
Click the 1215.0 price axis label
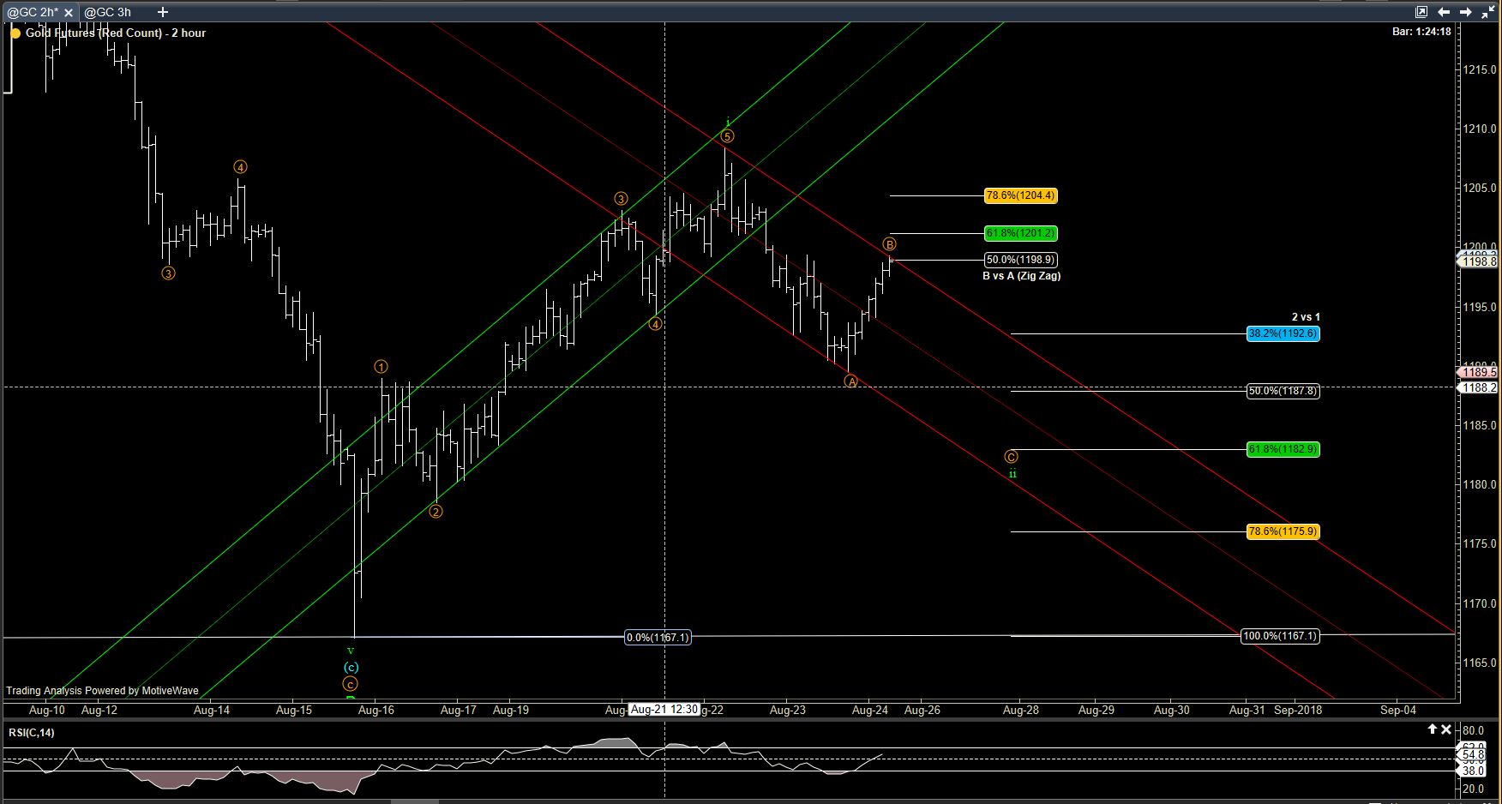(1481, 69)
